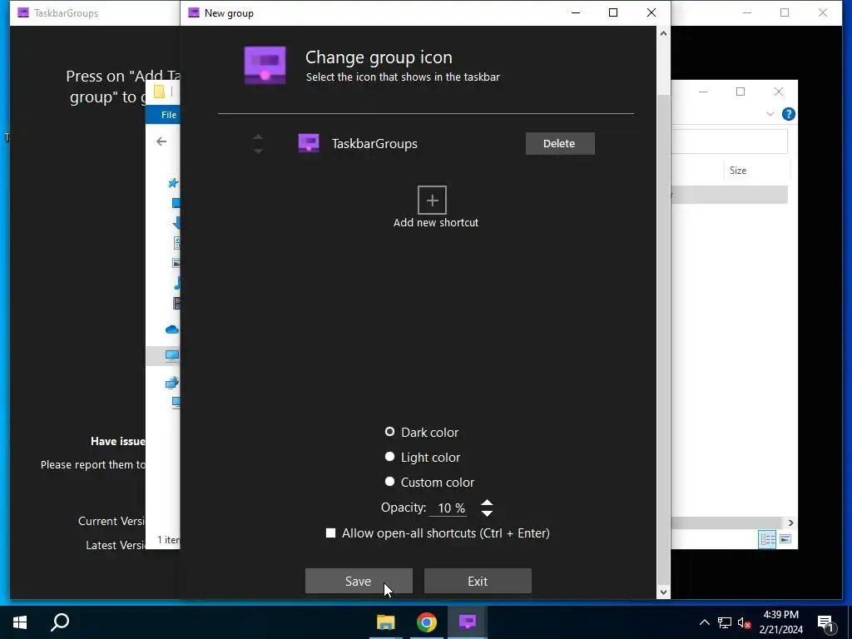Click the Explorer search box
852x639 pixels.
730,141
